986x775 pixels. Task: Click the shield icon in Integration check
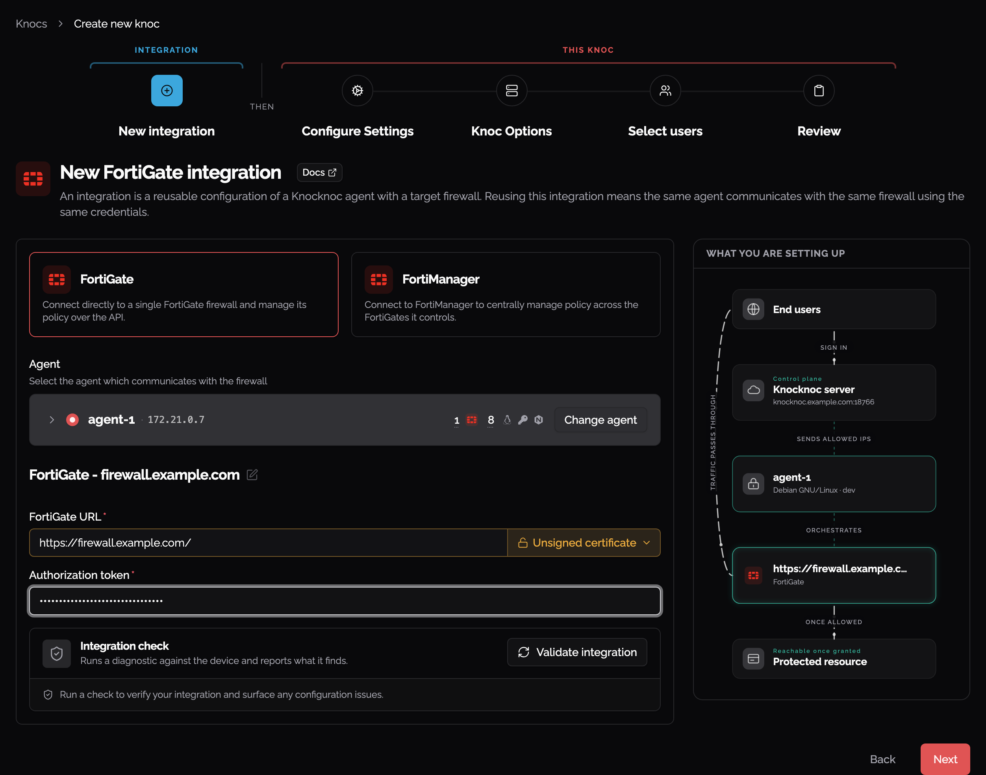(57, 654)
